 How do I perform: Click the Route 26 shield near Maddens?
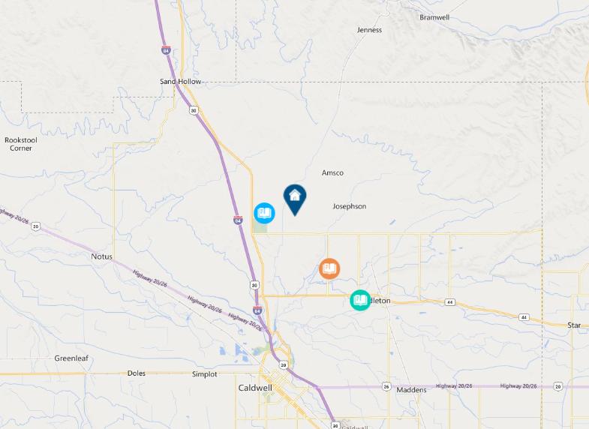pos(386,386)
